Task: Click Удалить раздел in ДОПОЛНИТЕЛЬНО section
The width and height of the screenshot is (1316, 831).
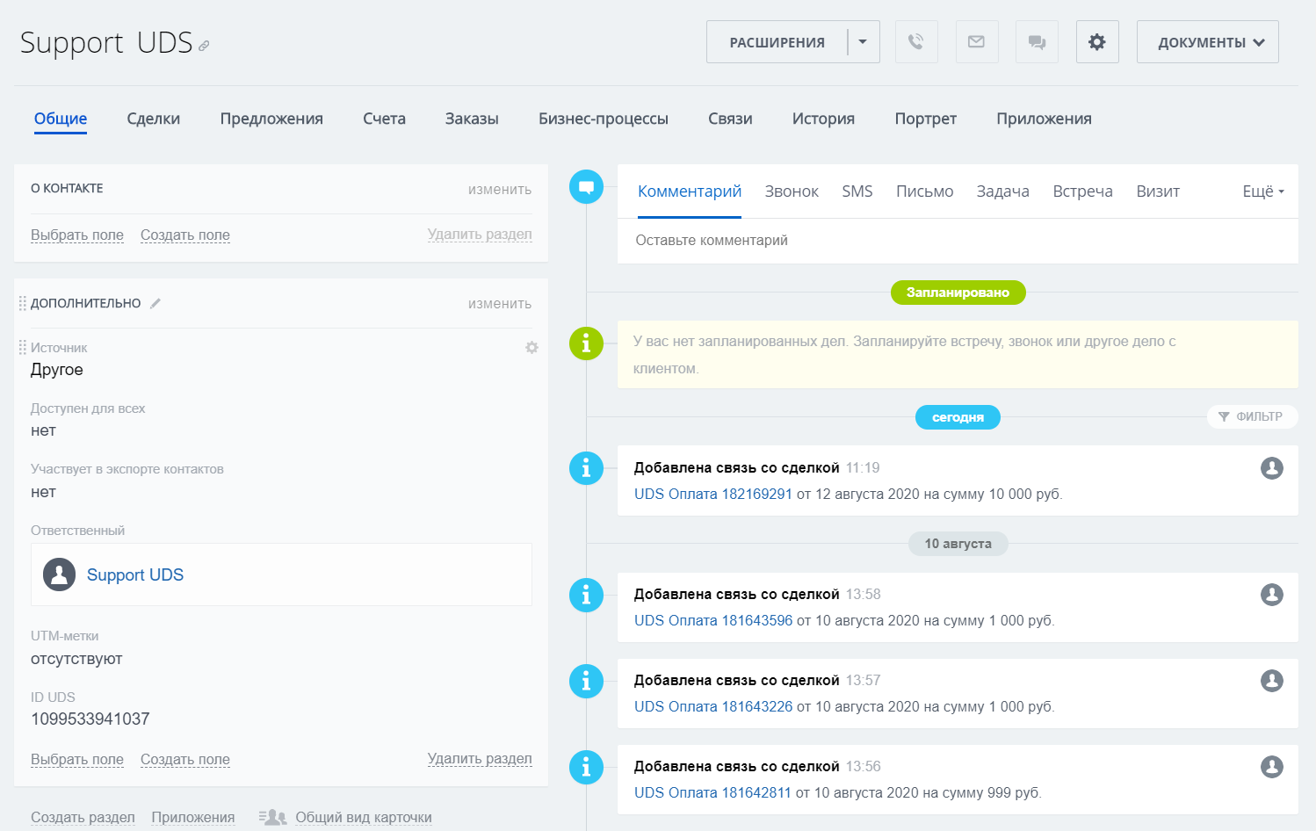Action: tap(480, 758)
